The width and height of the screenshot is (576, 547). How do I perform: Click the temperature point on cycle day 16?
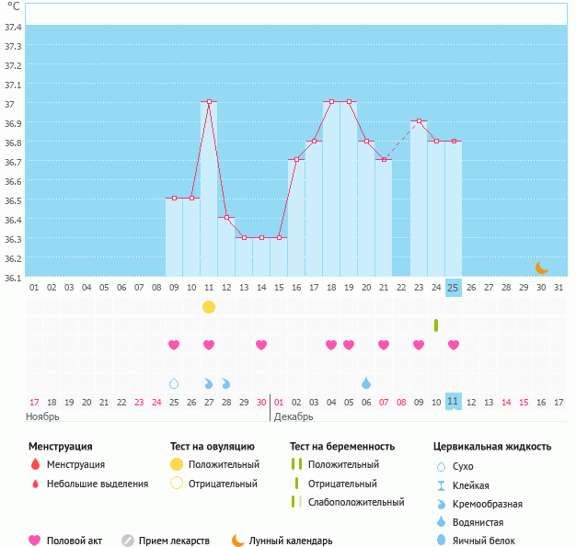click(x=296, y=160)
